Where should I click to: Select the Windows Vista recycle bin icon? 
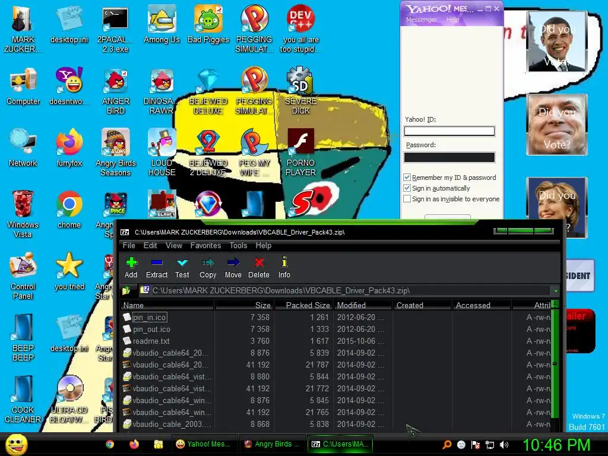(x=23, y=214)
